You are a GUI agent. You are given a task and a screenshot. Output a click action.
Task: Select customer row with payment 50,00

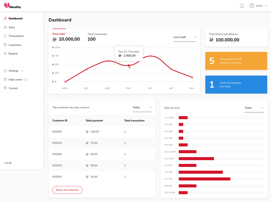102,165
